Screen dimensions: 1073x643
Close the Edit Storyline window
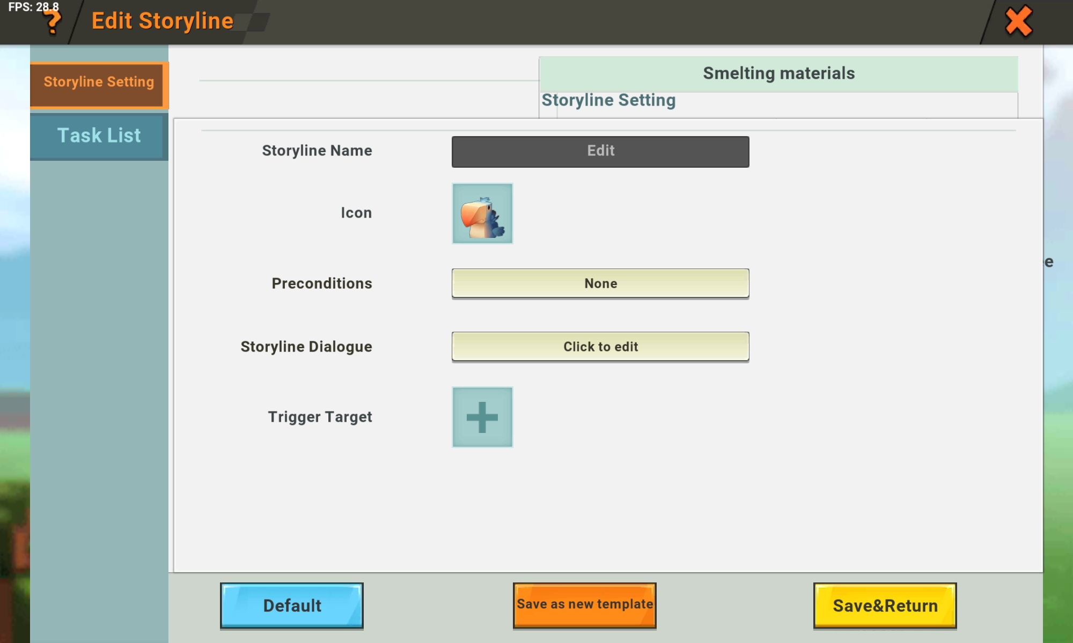1018,21
